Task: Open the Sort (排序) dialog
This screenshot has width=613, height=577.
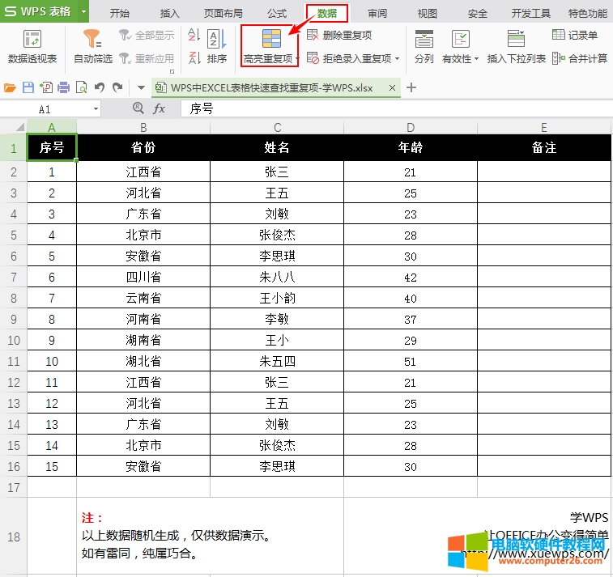Action: coord(217,47)
